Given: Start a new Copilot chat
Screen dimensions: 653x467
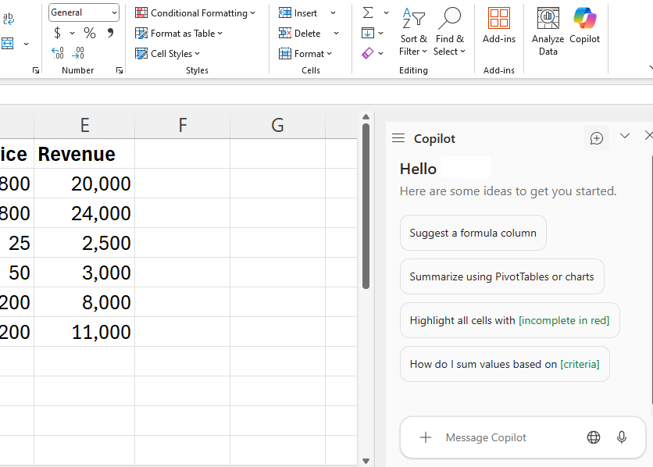Looking at the screenshot, I should (x=597, y=138).
